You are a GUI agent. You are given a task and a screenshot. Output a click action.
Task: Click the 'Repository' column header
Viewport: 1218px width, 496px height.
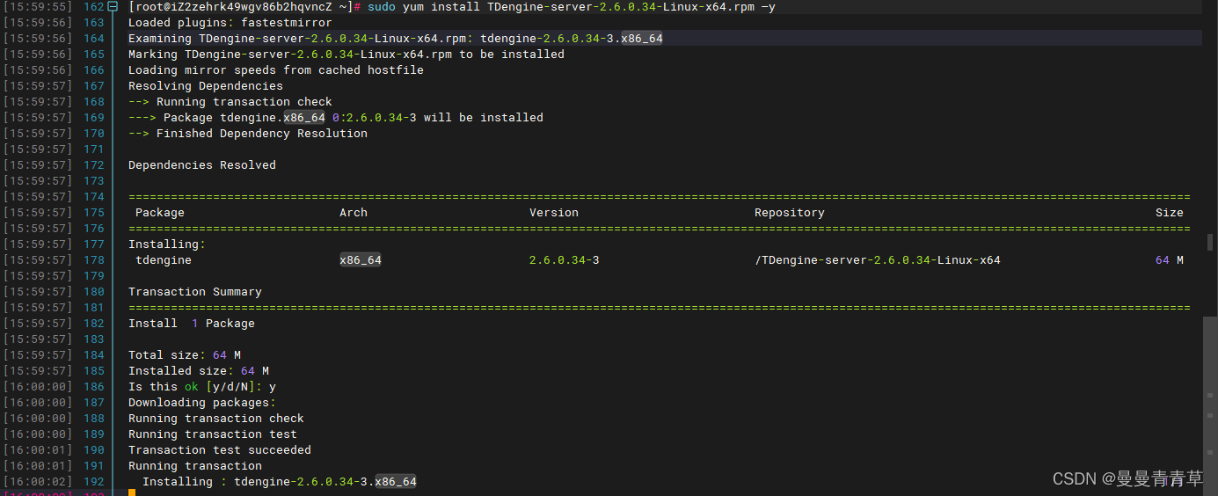click(790, 213)
